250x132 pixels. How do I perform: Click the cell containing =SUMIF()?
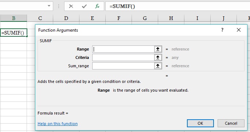(13, 33)
